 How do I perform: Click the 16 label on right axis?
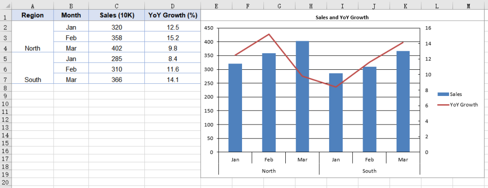428,28
